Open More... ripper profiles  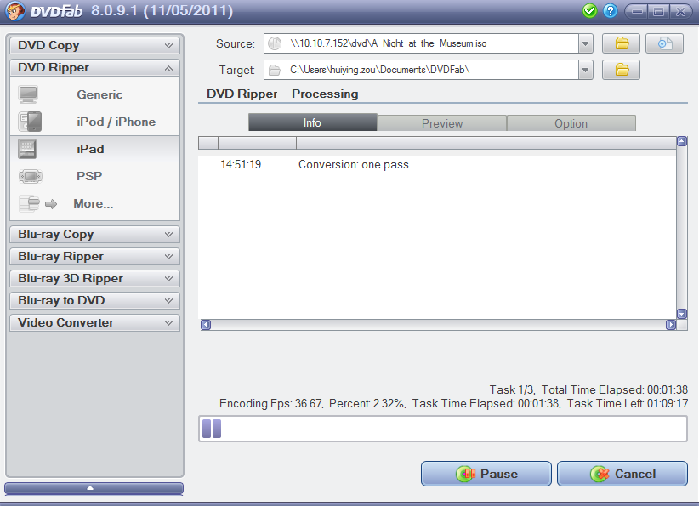pos(94,204)
